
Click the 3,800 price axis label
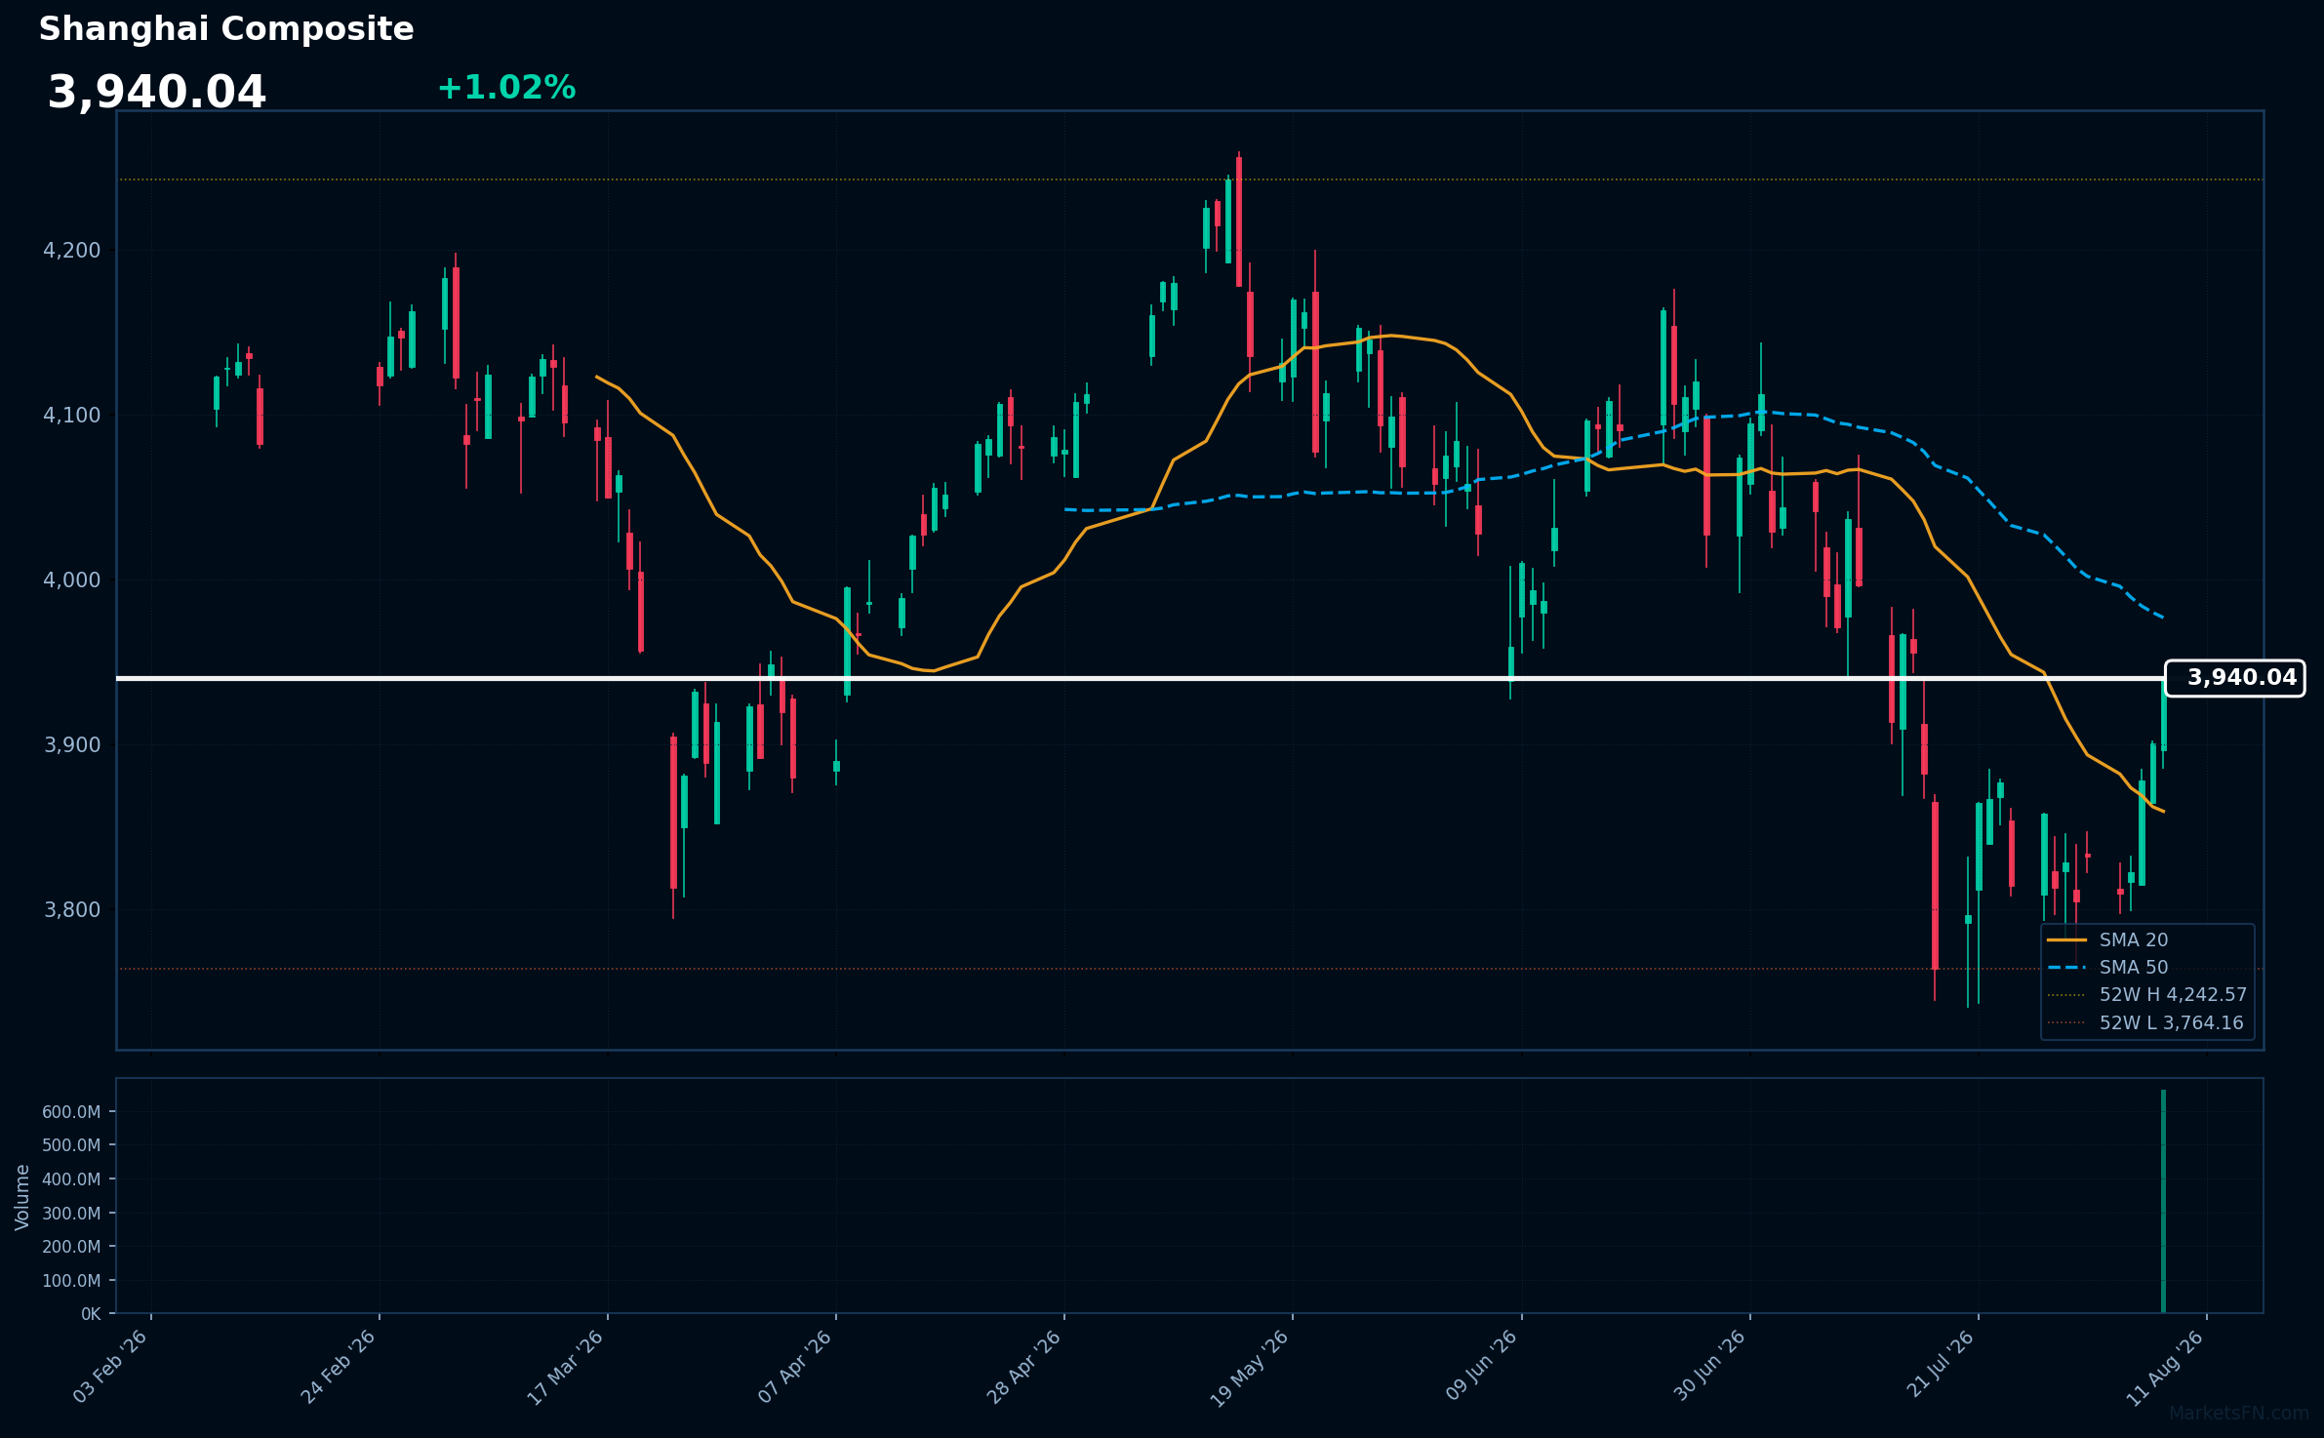click(x=72, y=910)
